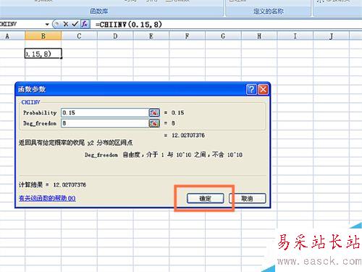Open the Name Box dropdown arrow

click(x=47, y=24)
